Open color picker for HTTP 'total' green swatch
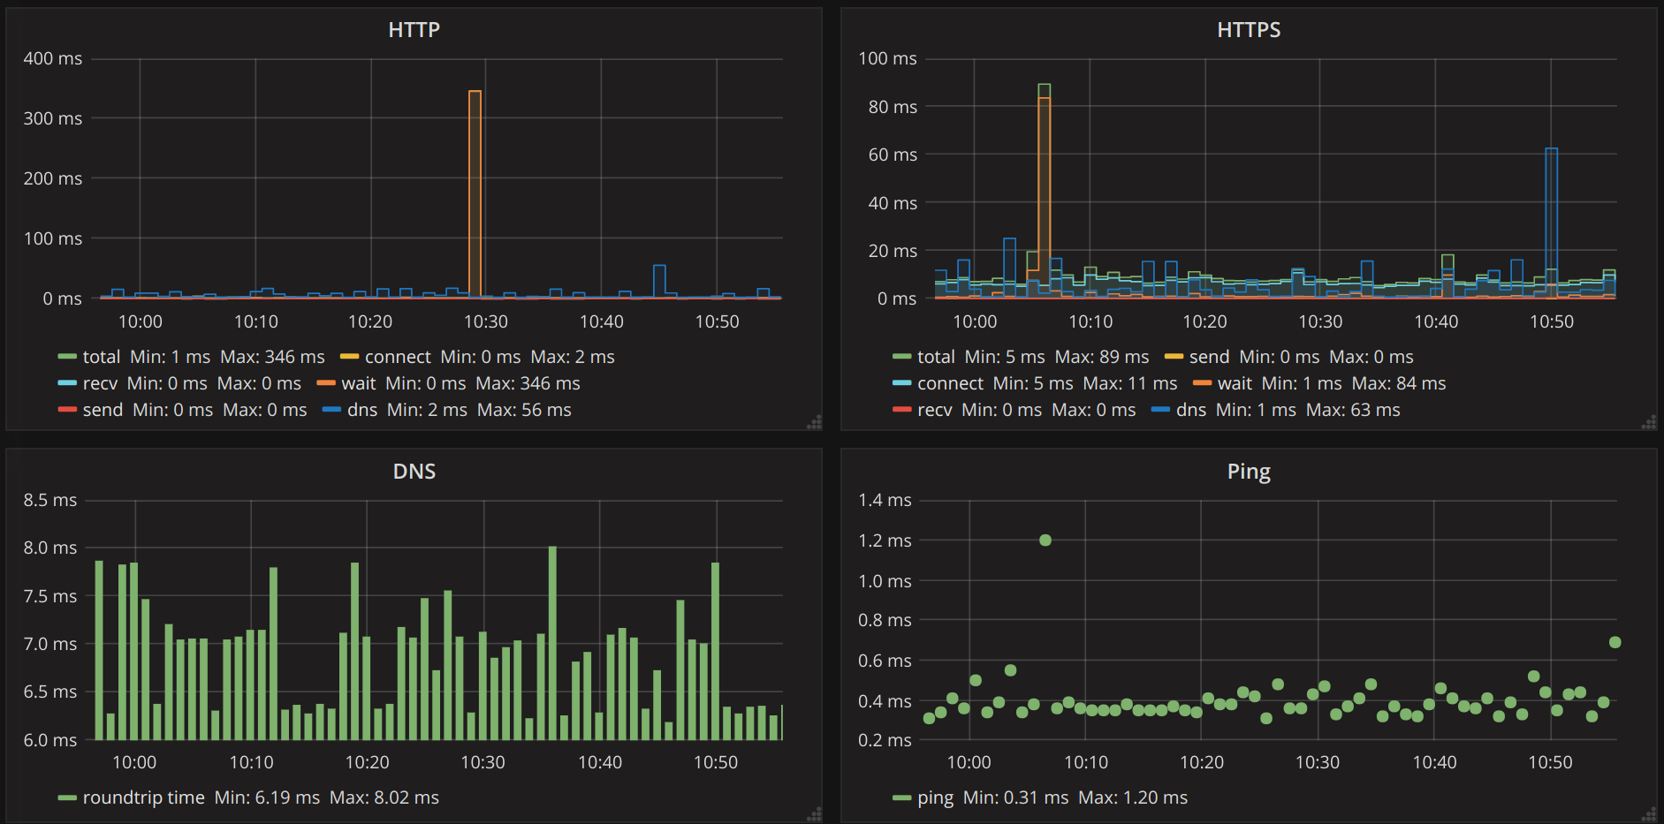This screenshot has height=824, width=1664. 67,357
